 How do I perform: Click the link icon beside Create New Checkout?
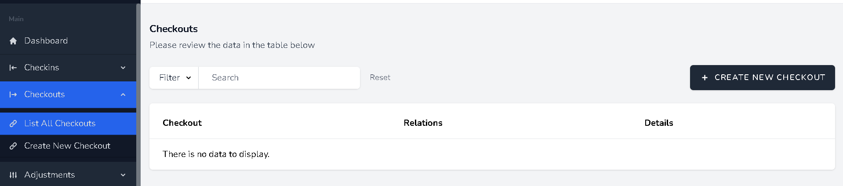pos(13,146)
